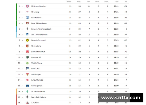This screenshot has width=146, height=105.
Task: Sort table by the Matches column header
Action: pyautogui.click(x=69, y=2)
